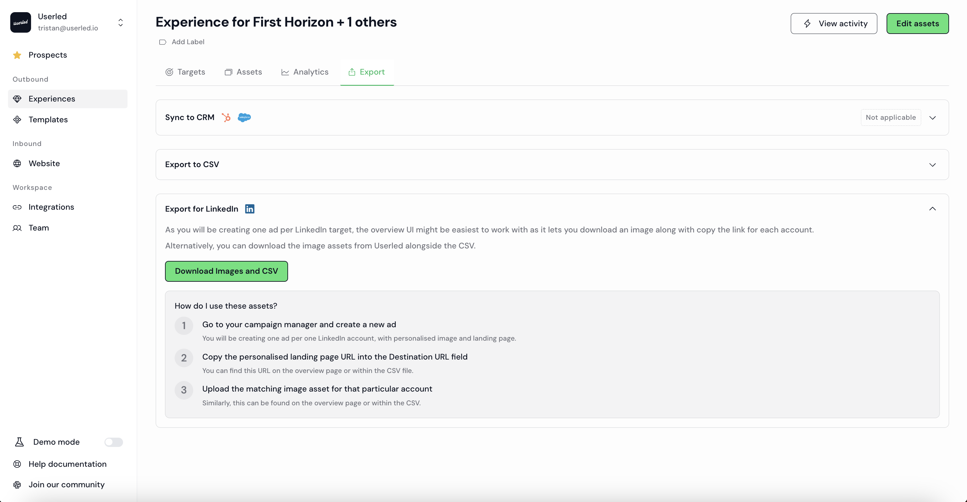Click the HubSpot icon in Sync to CRM
The width and height of the screenshot is (967, 502).
click(x=226, y=117)
